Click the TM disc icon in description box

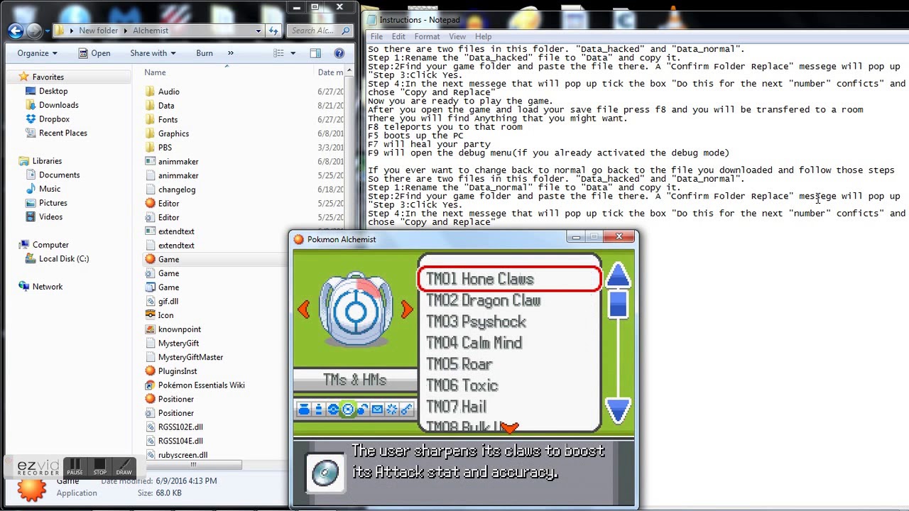(326, 472)
